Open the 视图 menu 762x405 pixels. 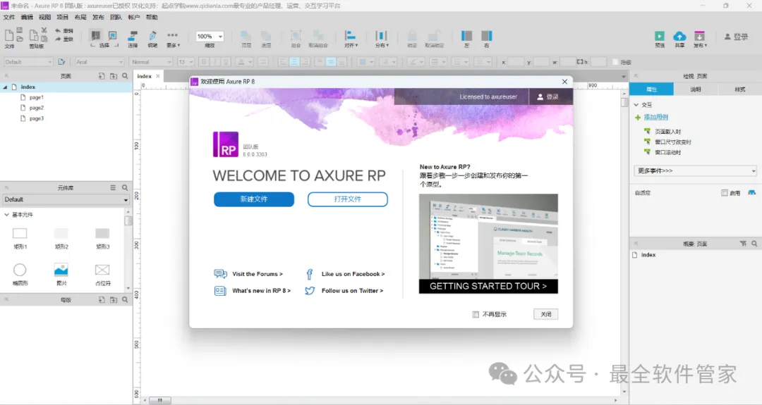[44, 17]
